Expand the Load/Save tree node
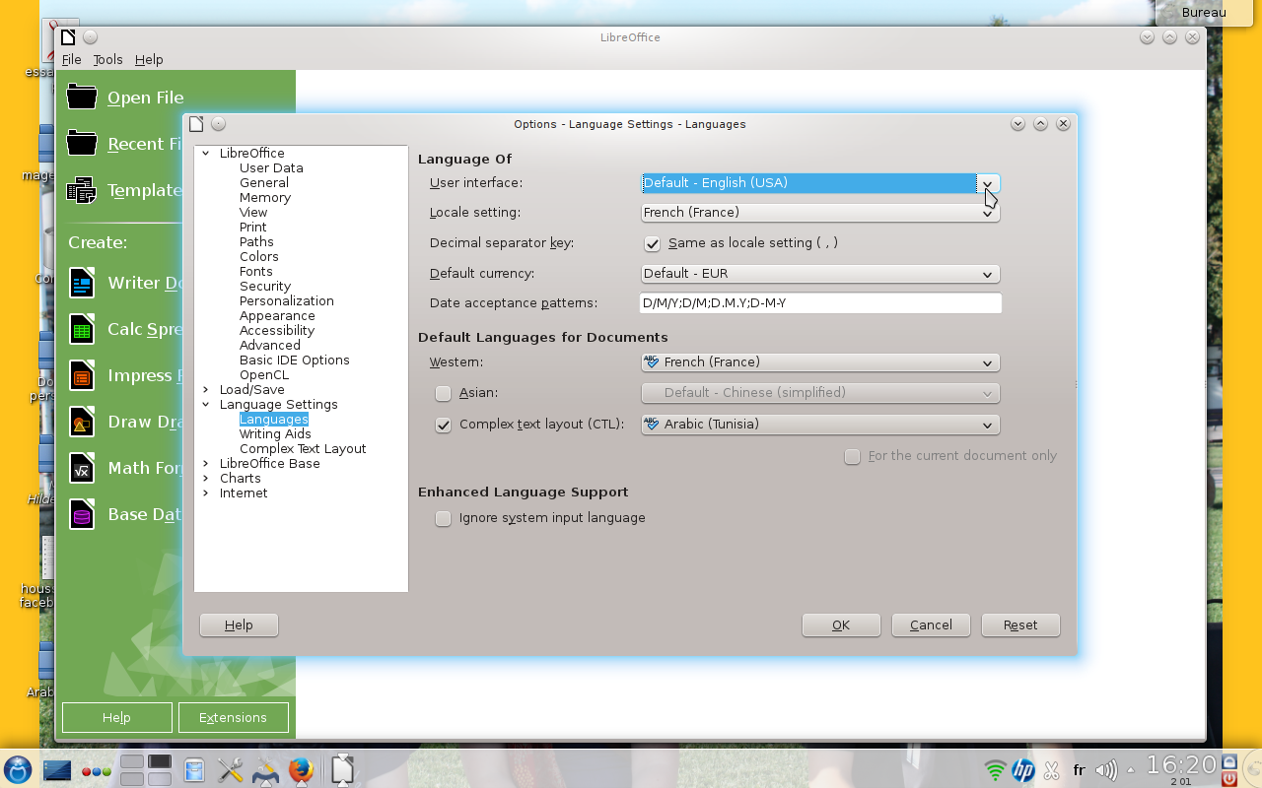The image size is (1262, 788). [206, 389]
